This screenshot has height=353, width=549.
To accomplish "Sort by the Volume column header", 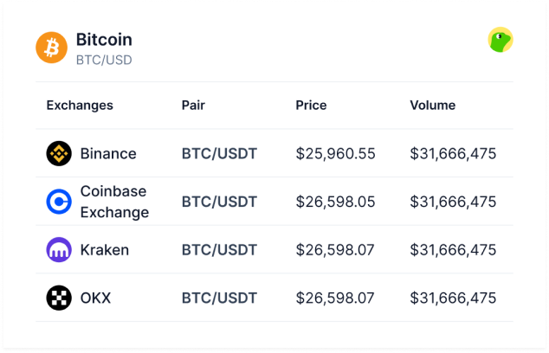I will (x=433, y=106).
